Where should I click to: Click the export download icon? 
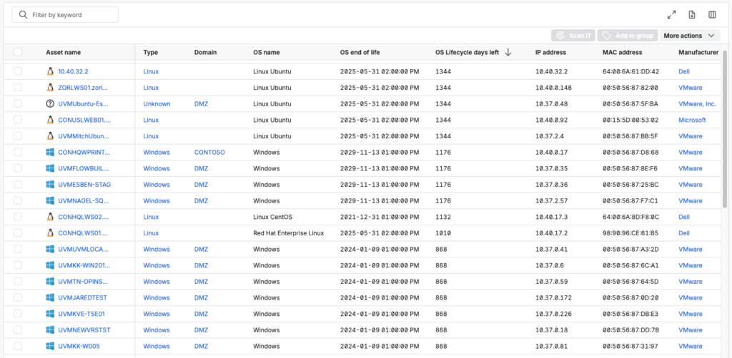tap(692, 15)
